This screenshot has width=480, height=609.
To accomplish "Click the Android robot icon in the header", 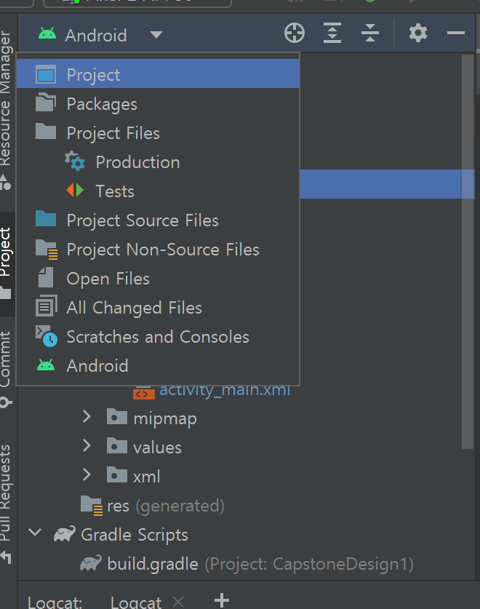I will click(47, 34).
